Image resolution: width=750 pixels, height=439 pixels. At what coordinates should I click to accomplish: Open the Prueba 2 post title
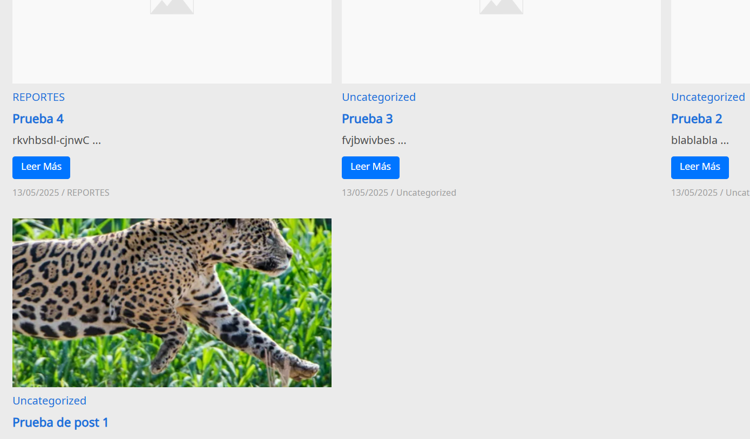pyautogui.click(x=697, y=119)
